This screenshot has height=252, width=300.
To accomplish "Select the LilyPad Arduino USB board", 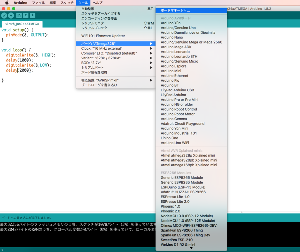I will pos(191,90).
